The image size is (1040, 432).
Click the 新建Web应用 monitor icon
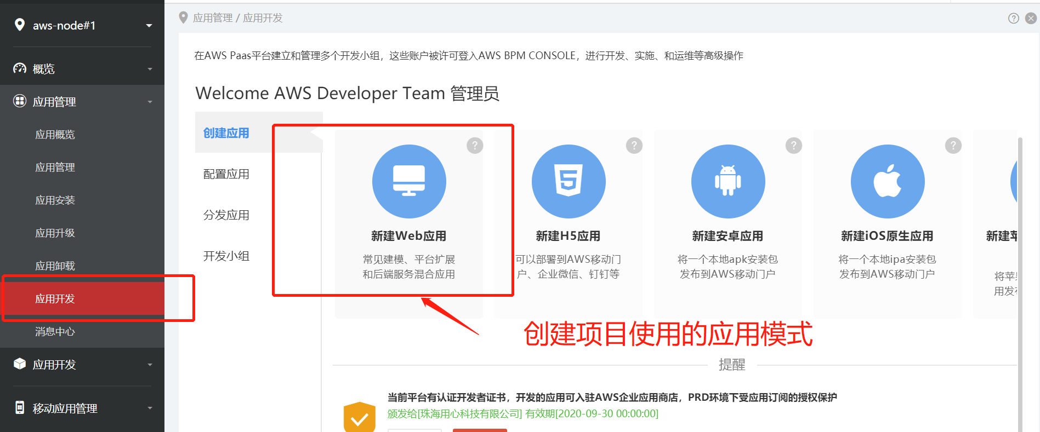409,181
